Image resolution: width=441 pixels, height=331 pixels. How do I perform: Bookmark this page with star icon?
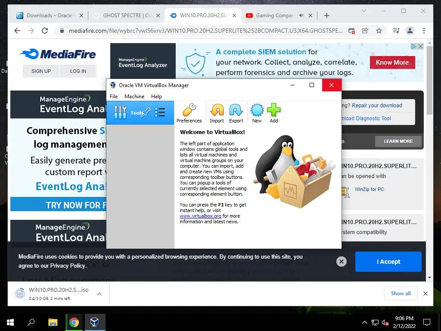click(x=379, y=31)
